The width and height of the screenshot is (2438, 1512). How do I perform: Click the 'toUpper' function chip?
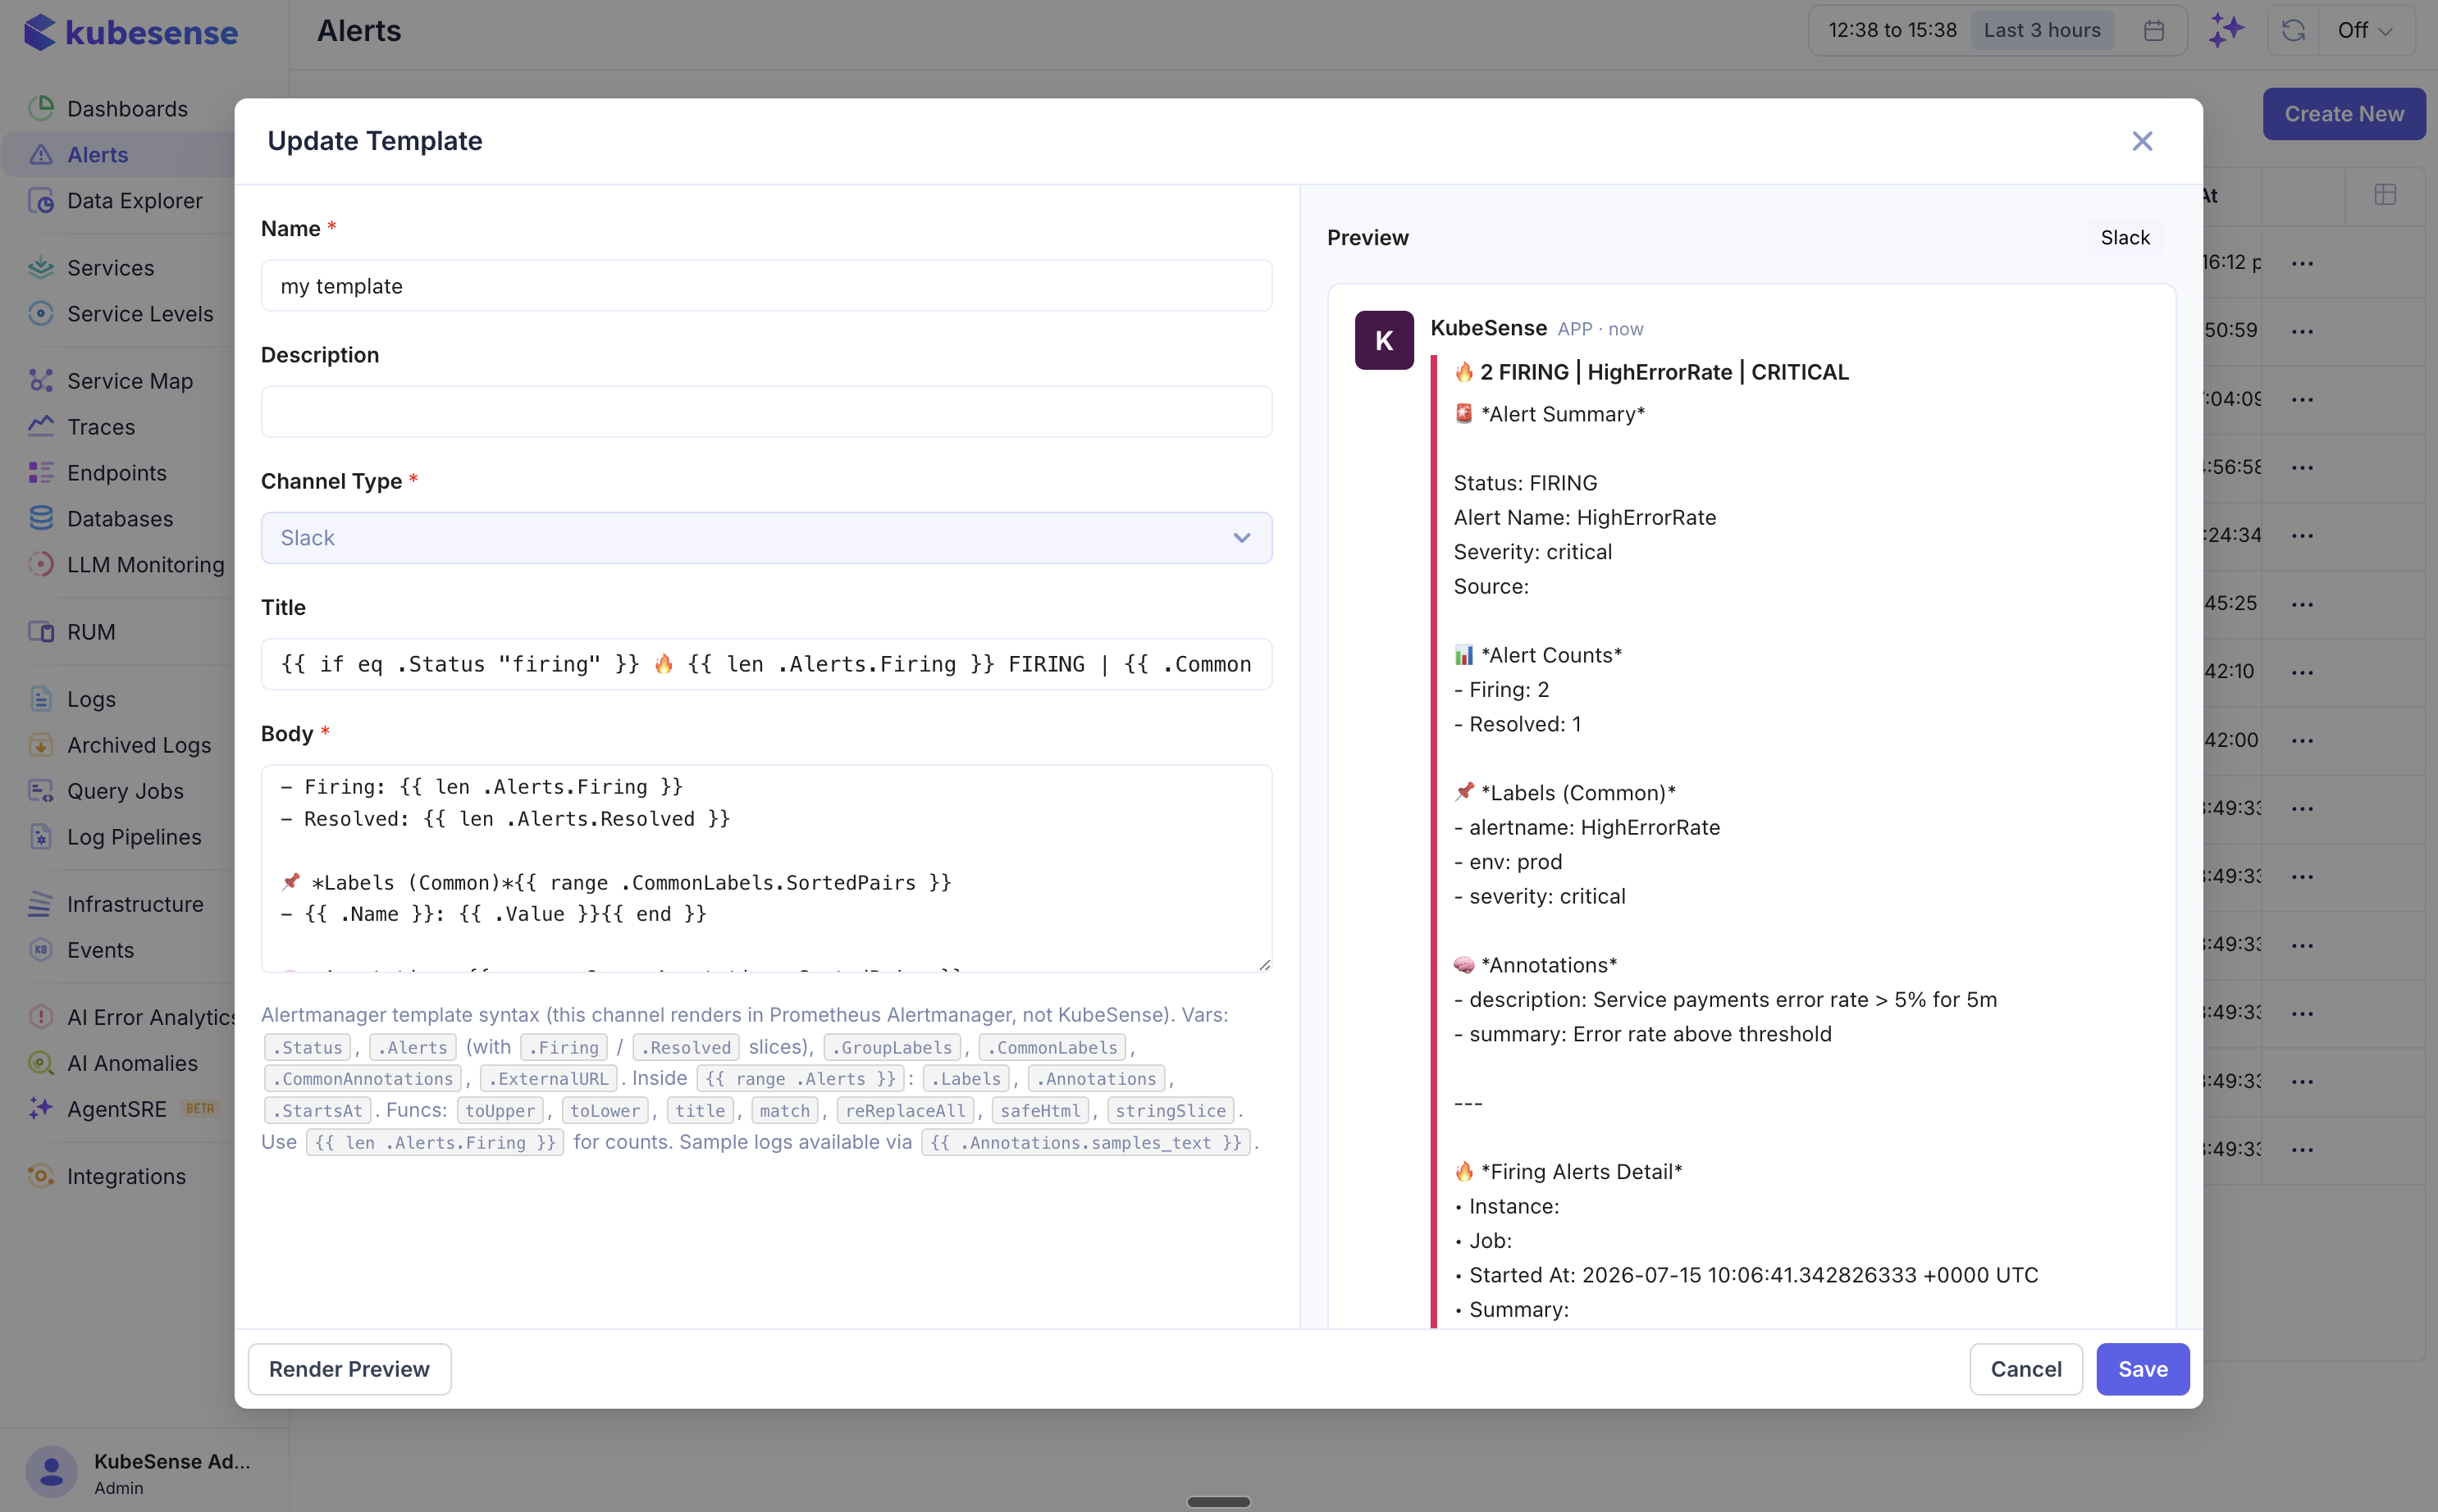click(x=500, y=1110)
